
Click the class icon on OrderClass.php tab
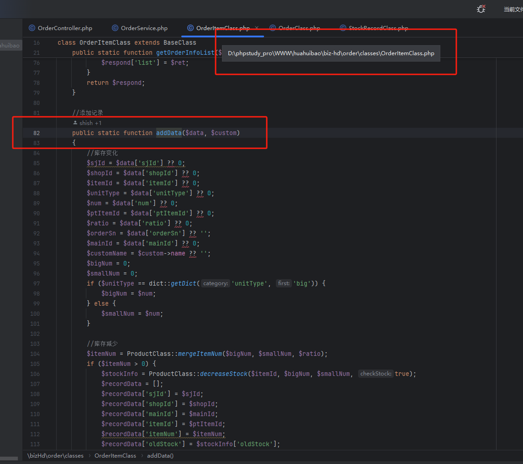[273, 28]
